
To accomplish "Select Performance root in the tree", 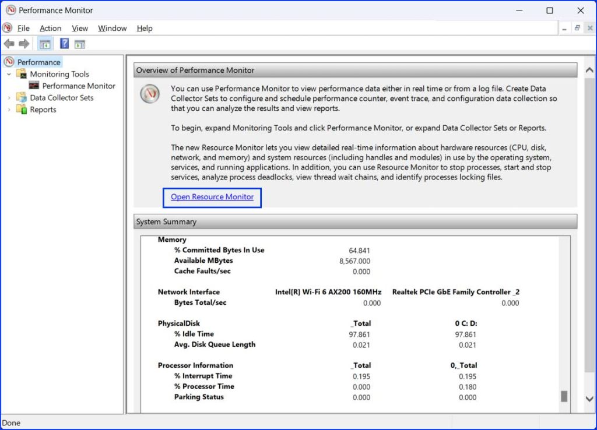I will pyautogui.click(x=39, y=62).
